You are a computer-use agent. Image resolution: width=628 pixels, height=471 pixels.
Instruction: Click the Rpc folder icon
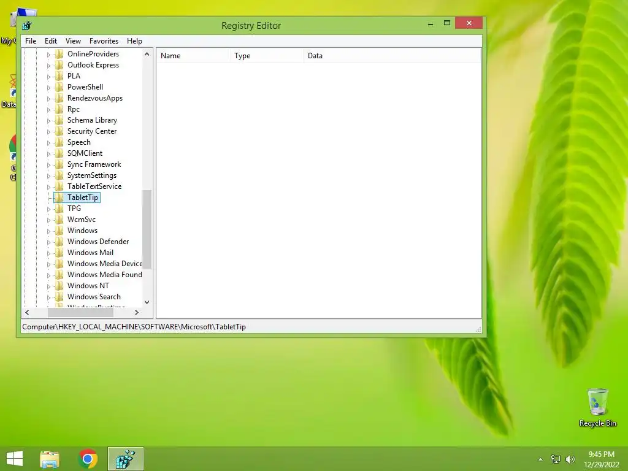coord(59,109)
